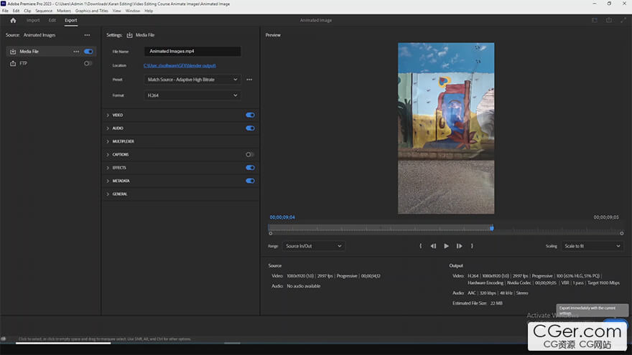Screen dimensions: 632x355
Task: Click the full screen icon in header
Action: [x=623, y=20]
